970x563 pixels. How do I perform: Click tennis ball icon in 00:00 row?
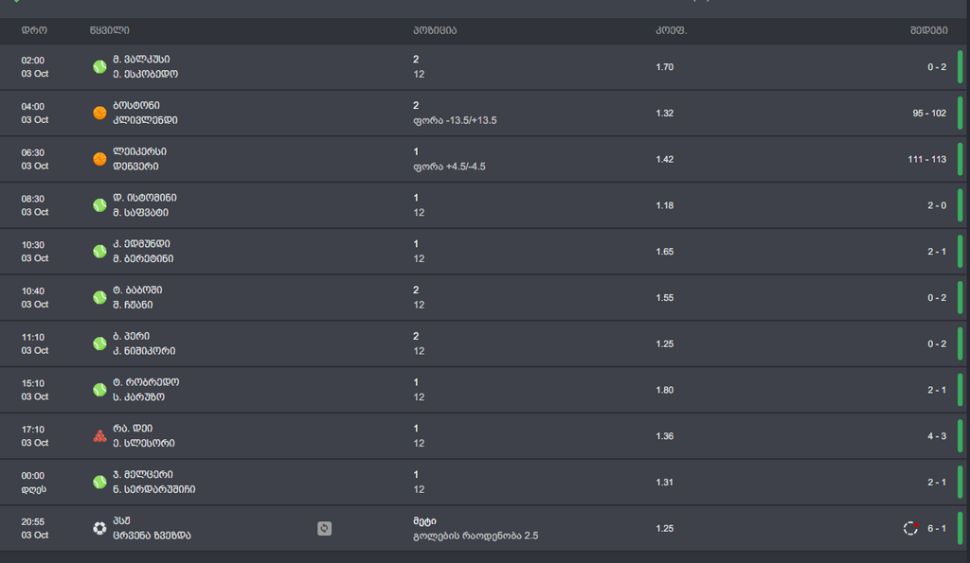tap(99, 482)
